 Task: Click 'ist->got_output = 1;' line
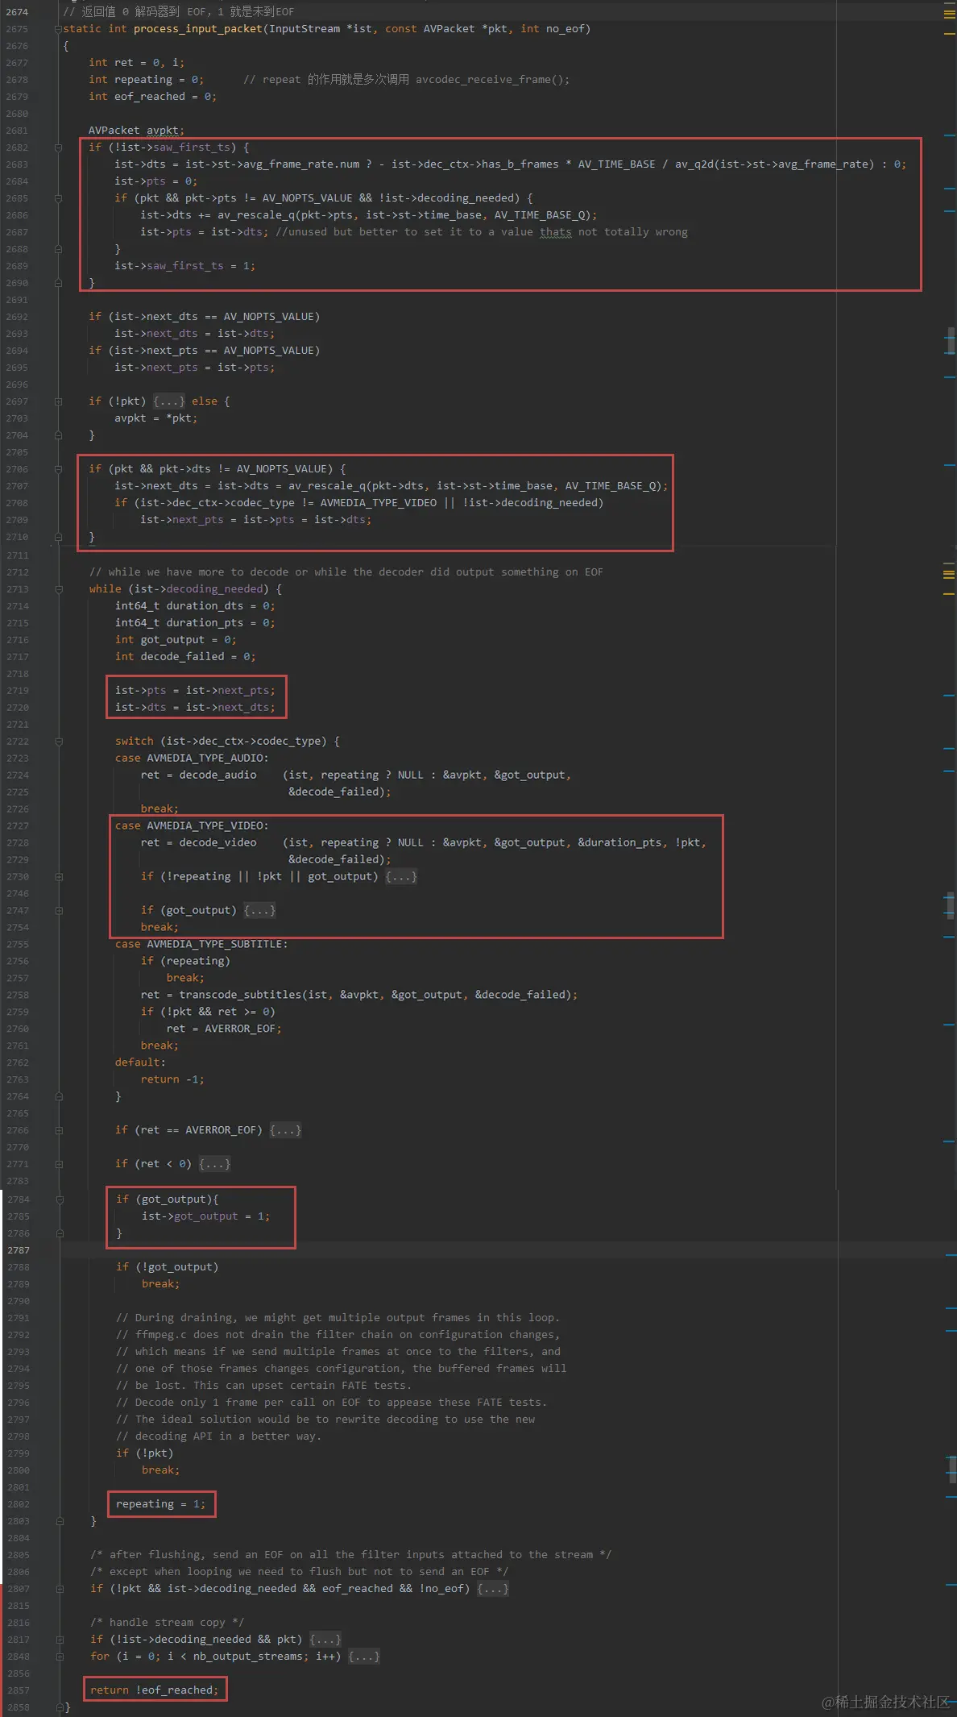click(x=205, y=1216)
